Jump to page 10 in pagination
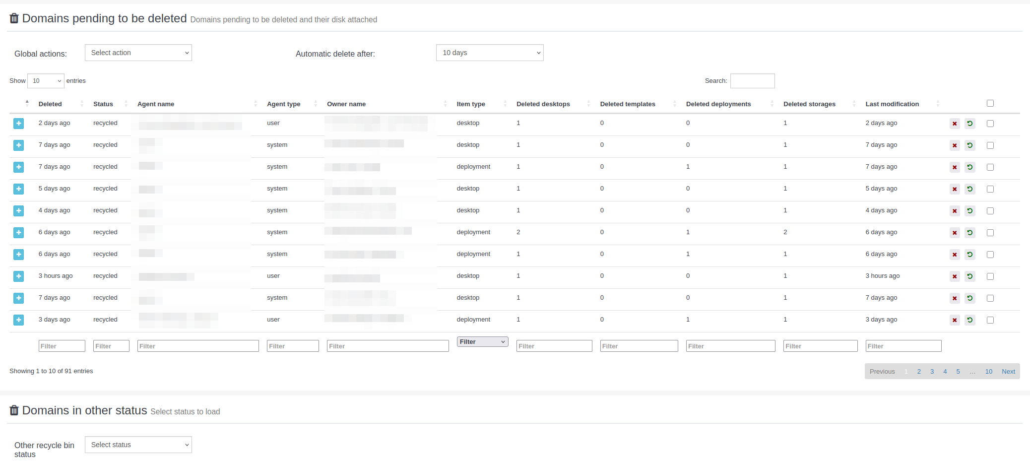The height and width of the screenshot is (463, 1030). click(x=988, y=372)
